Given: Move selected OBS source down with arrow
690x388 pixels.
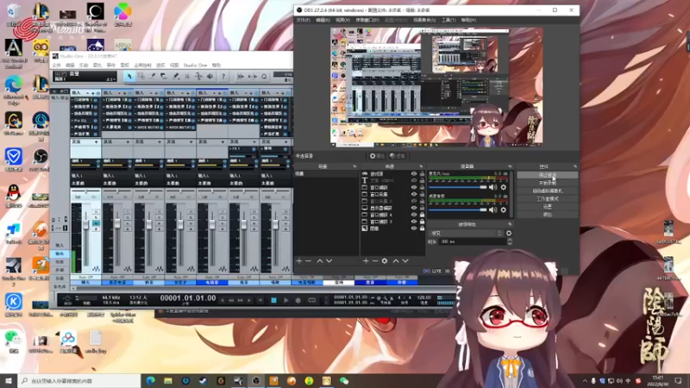Looking at the screenshot, I should (x=405, y=261).
